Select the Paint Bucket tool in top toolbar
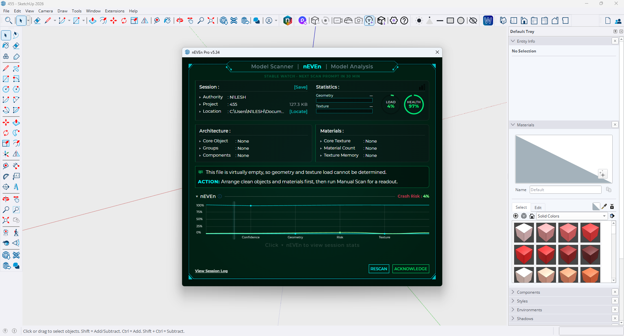Viewport: 624px width, 336px height. (167, 21)
